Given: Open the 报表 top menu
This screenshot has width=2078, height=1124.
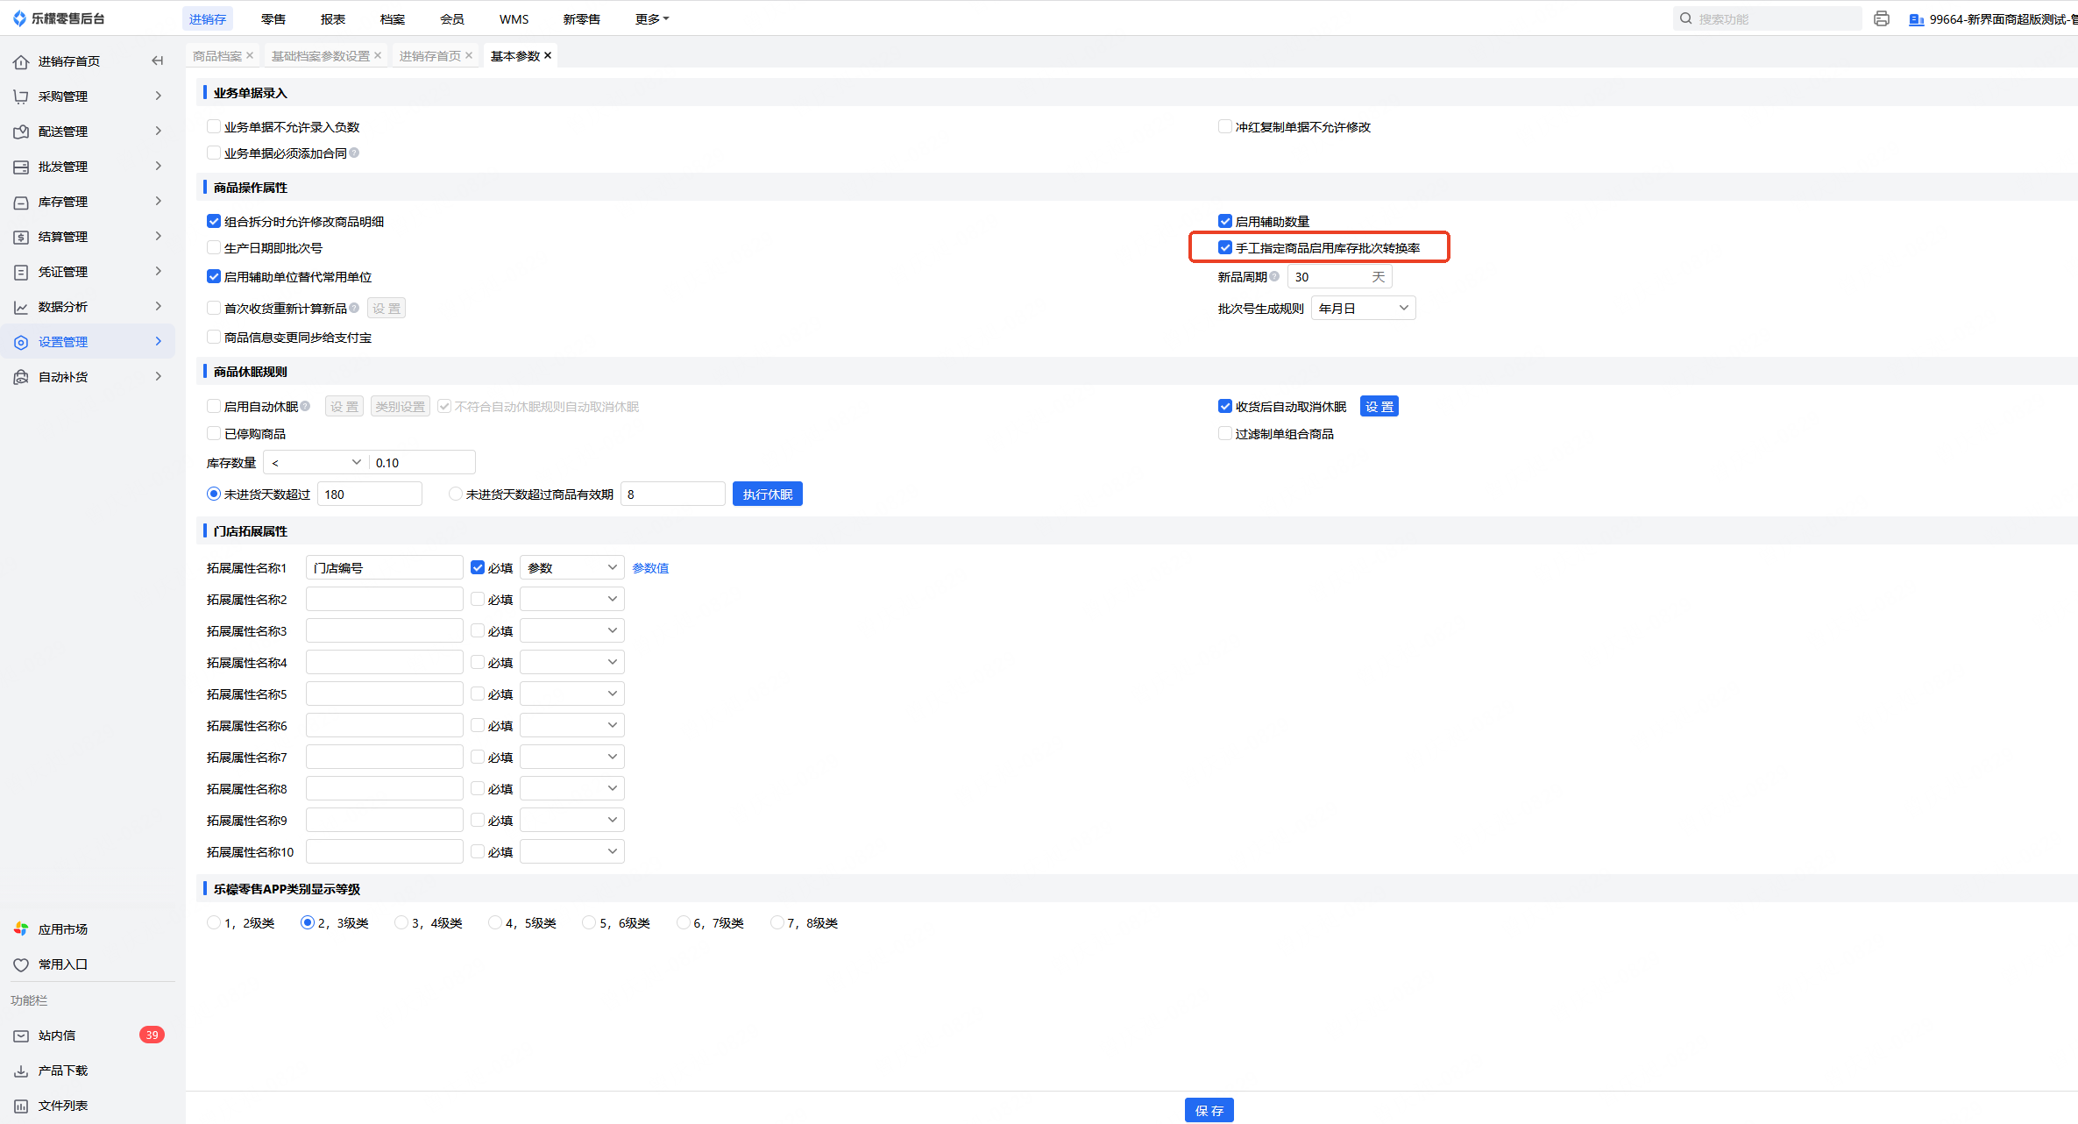Looking at the screenshot, I should [x=332, y=19].
